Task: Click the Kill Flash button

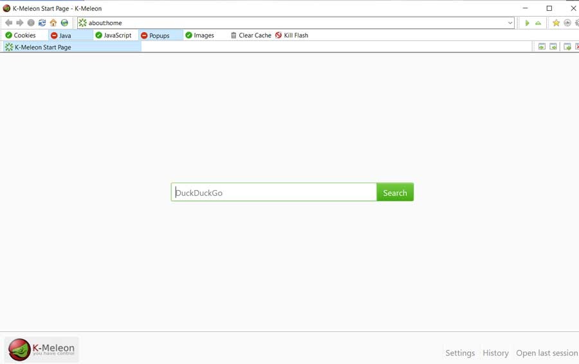Action: click(291, 35)
